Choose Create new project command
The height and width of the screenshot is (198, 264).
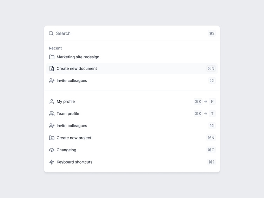click(132, 138)
